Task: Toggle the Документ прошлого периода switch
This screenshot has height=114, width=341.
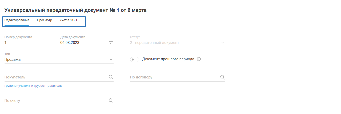Action: tap(134, 60)
